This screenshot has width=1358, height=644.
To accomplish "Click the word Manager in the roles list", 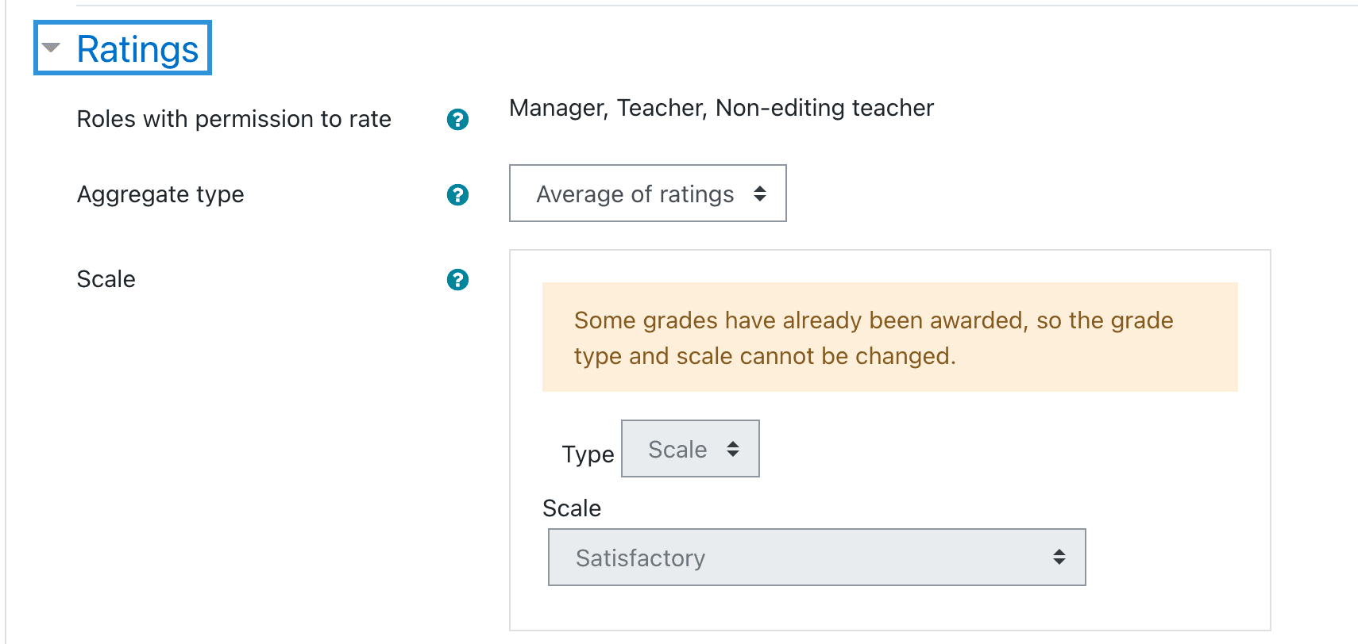I will tap(559, 108).
